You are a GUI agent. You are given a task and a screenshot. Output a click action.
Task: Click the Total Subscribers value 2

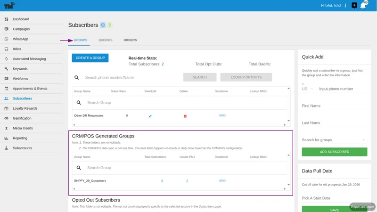pyautogui.click(x=163, y=64)
